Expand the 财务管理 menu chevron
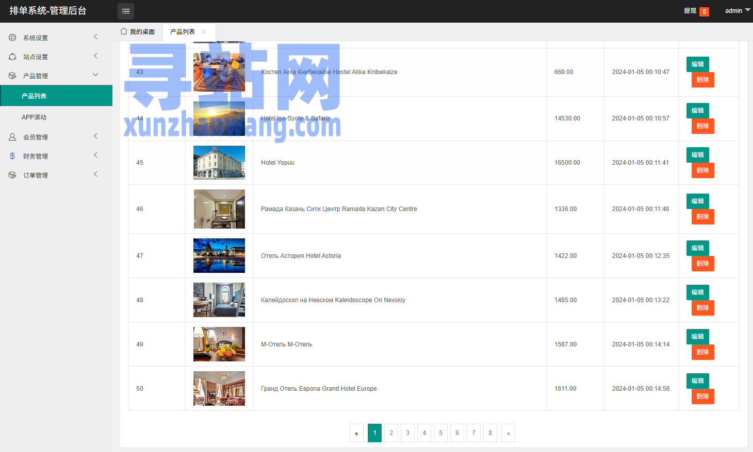Image resolution: width=753 pixels, height=452 pixels. 95,155
